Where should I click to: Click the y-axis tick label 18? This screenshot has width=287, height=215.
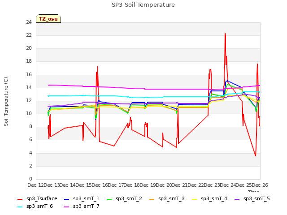pyautogui.click(x=29, y=61)
